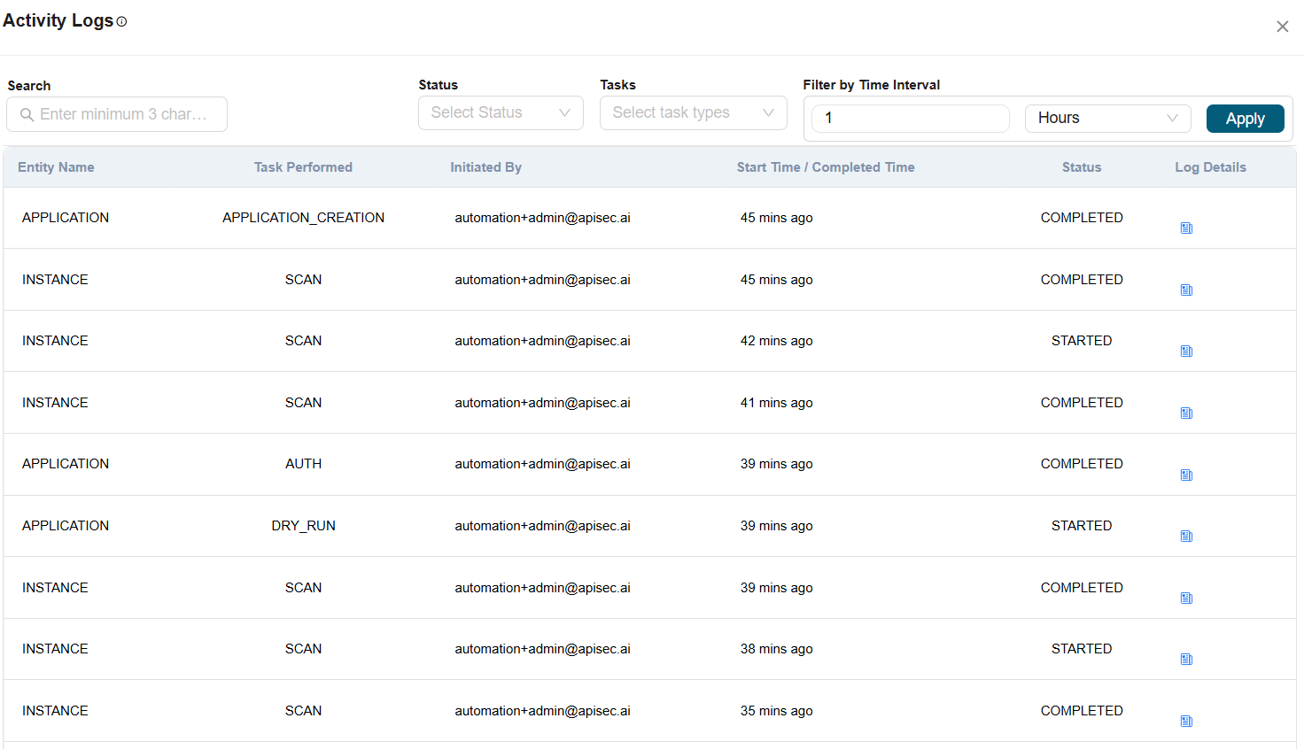This screenshot has width=1304, height=749.
Task: View log details for SCAN started 42 mins ago
Action: 1186,351
